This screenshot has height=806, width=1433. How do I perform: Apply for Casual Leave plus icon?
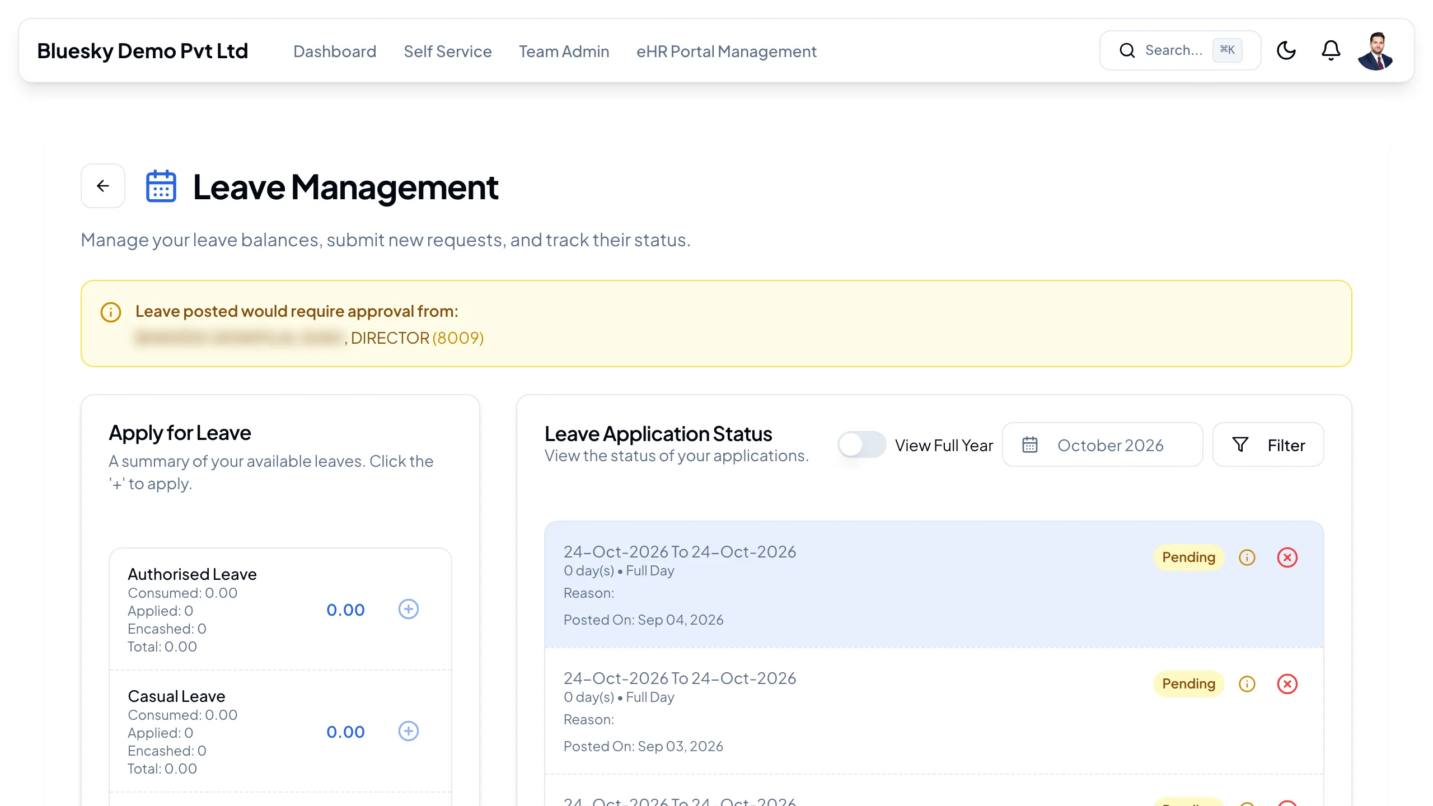coord(409,731)
